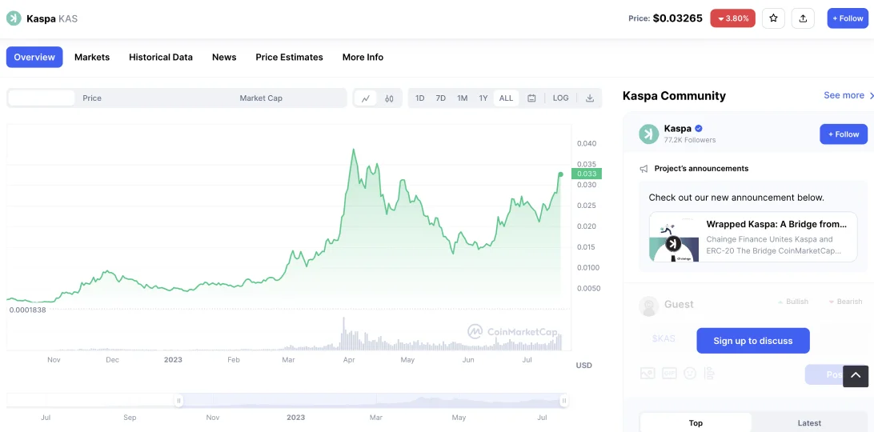Download chart data with the download icon
874x432 pixels.
click(x=590, y=98)
